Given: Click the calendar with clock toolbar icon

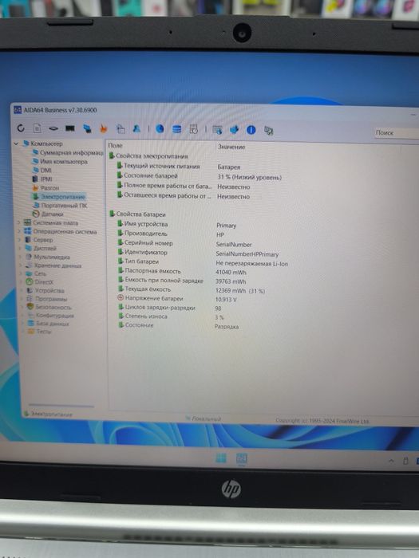Looking at the screenshot, I should coord(193,129).
